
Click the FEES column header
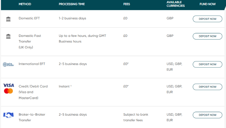coord(127,4)
